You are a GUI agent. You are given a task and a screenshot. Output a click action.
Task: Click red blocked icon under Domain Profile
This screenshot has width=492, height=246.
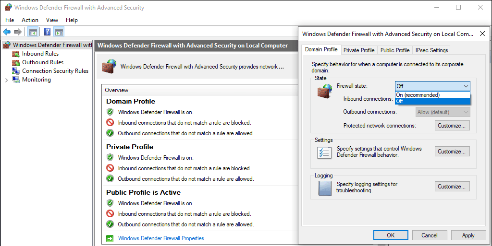click(x=110, y=122)
